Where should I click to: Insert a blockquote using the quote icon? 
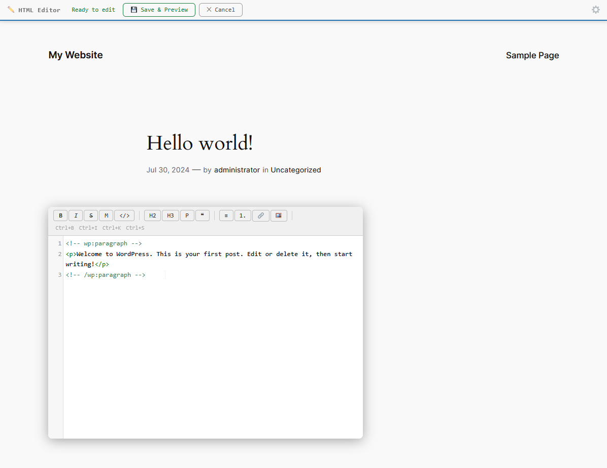coord(203,215)
